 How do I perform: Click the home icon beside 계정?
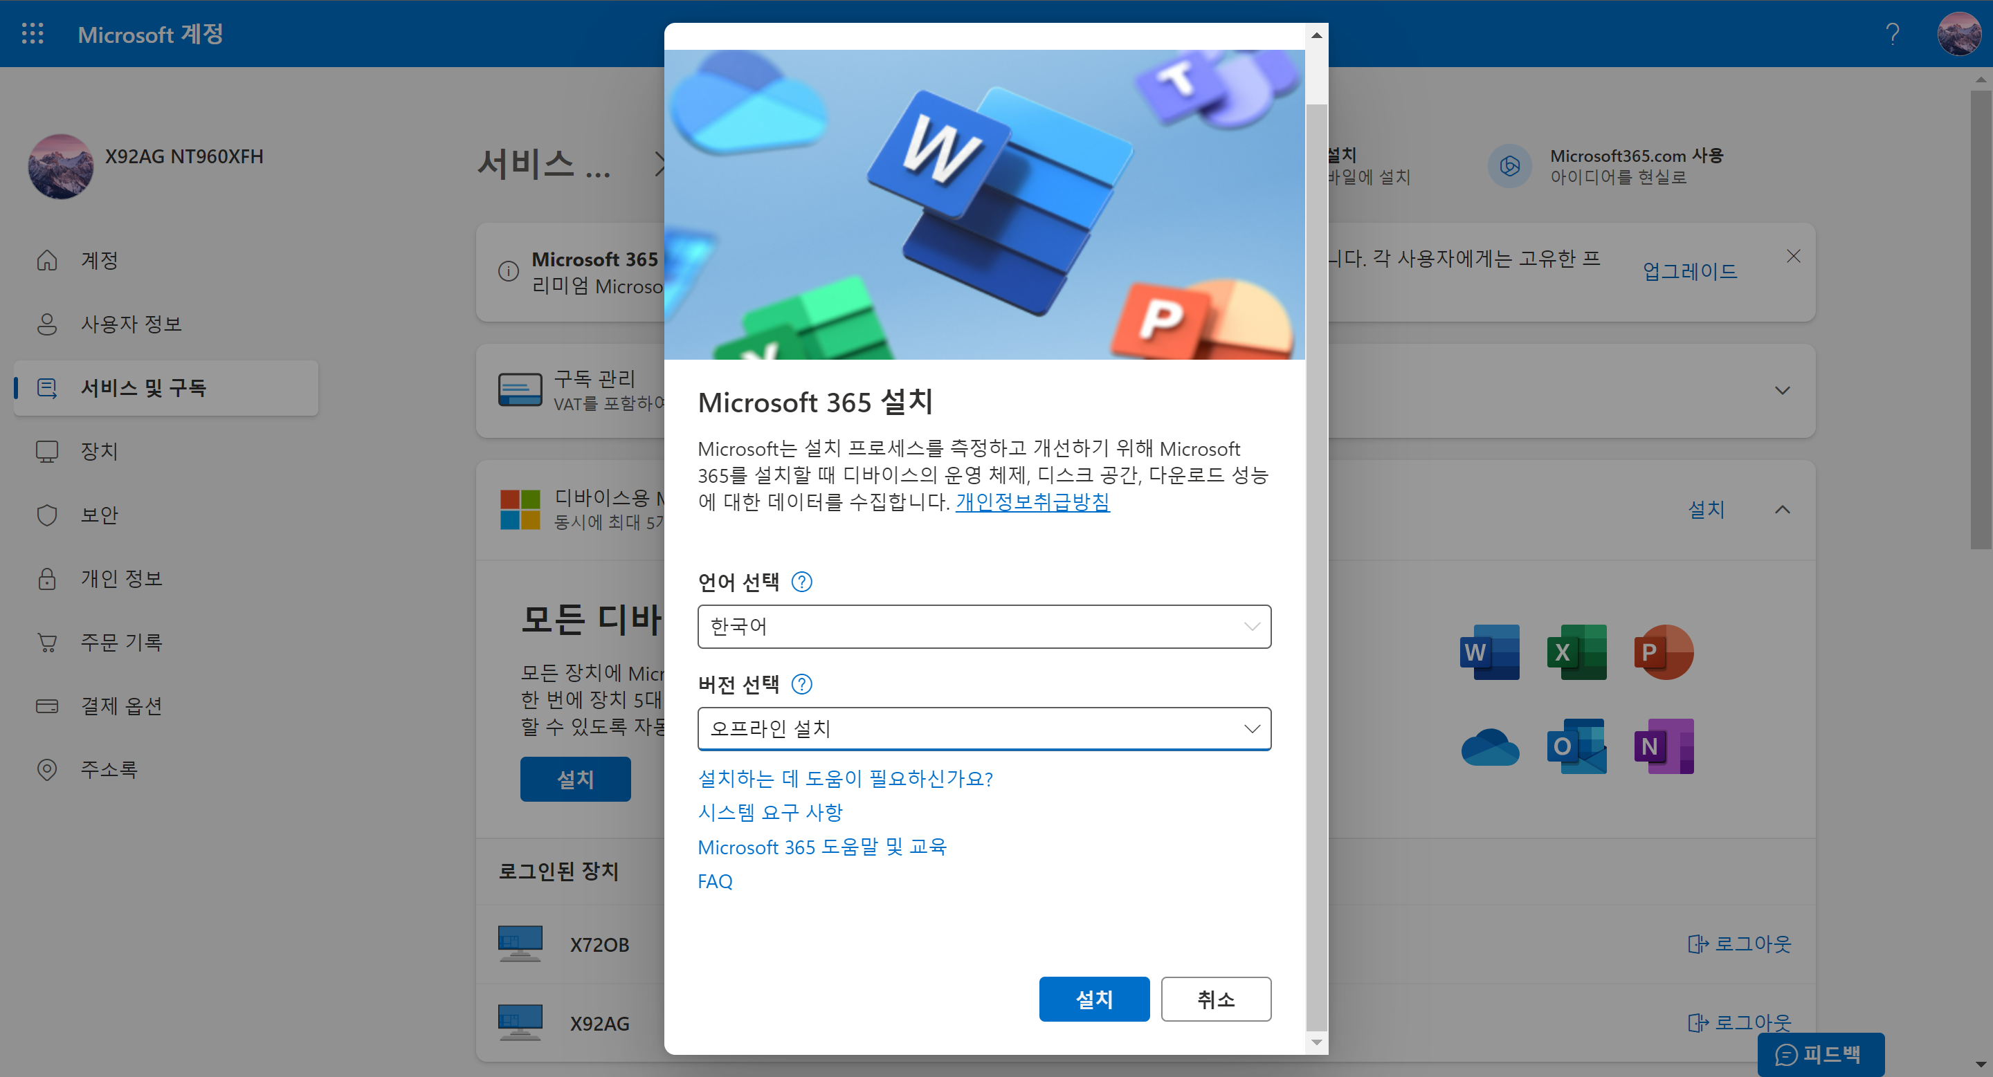tap(47, 261)
